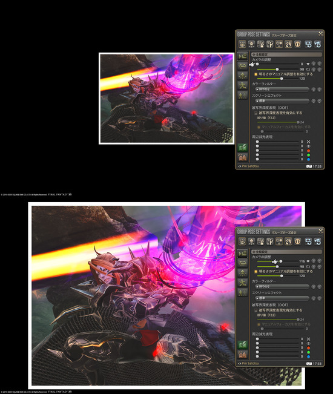
Task: Open the screen effect dropdown in lower panel
Action: (282, 298)
